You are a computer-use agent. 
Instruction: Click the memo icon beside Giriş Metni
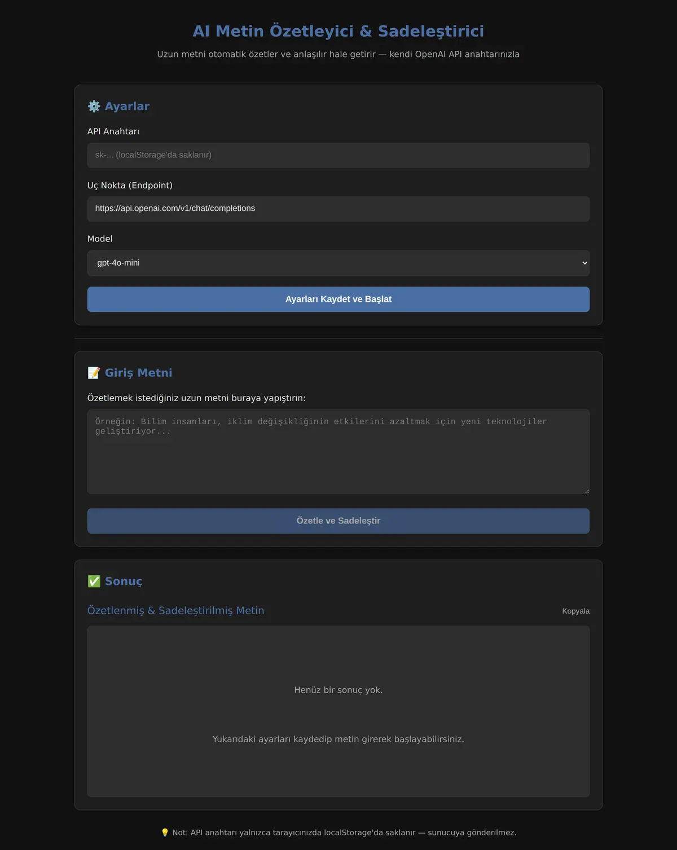coord(94,373)
